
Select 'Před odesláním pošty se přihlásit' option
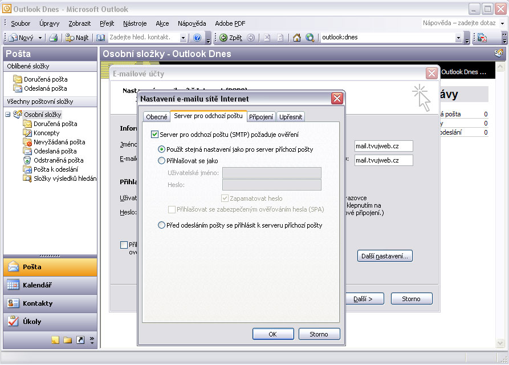point(161,225)
